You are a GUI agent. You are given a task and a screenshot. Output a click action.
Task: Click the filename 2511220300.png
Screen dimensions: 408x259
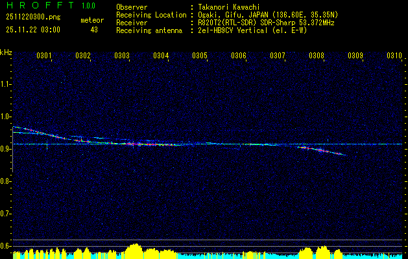(x=33, y=17)
